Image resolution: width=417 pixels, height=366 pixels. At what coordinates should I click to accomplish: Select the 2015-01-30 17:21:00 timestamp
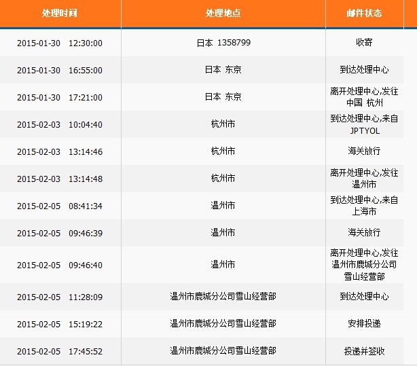click(x=60, y=97)
